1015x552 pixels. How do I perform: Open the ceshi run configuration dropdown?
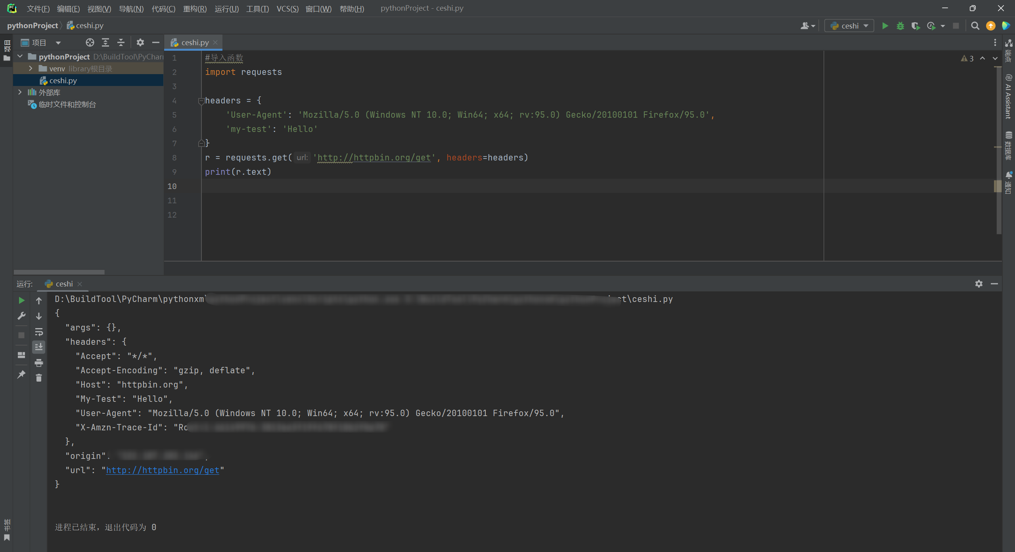click(849, 26)
